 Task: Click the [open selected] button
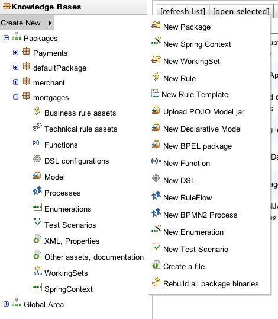(x=241, y=11)
